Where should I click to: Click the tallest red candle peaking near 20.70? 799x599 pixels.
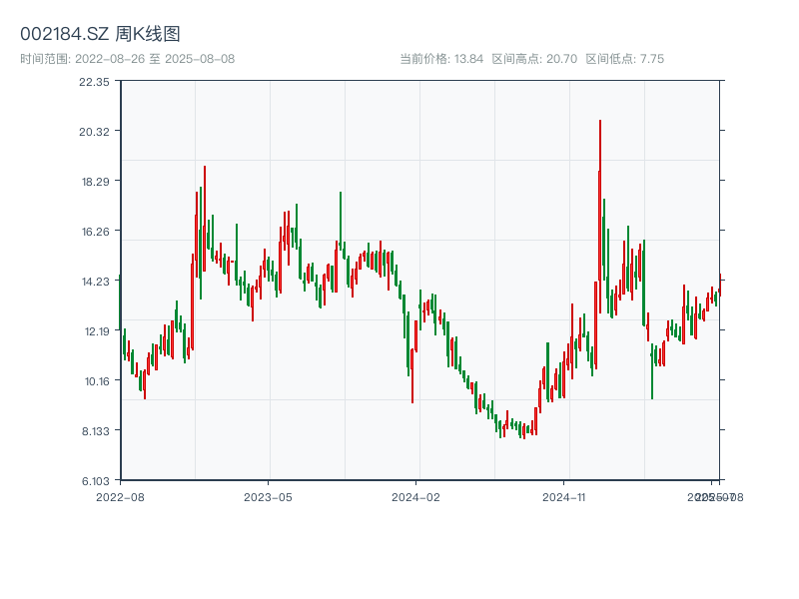[x=600, y=217]
